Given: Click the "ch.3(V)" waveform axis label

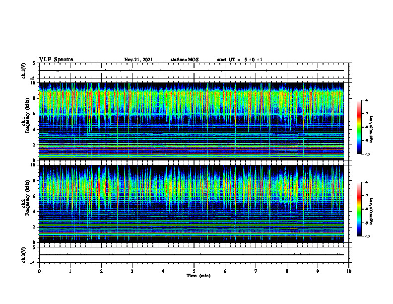Looking at the screenshot, I should (24, 255).
